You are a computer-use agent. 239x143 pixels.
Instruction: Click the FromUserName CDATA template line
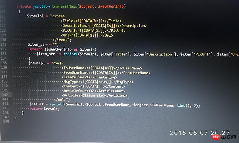(x=106, y=73)
